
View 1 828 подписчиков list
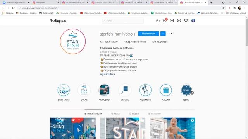pyautogui.click(x=135, y=42)
